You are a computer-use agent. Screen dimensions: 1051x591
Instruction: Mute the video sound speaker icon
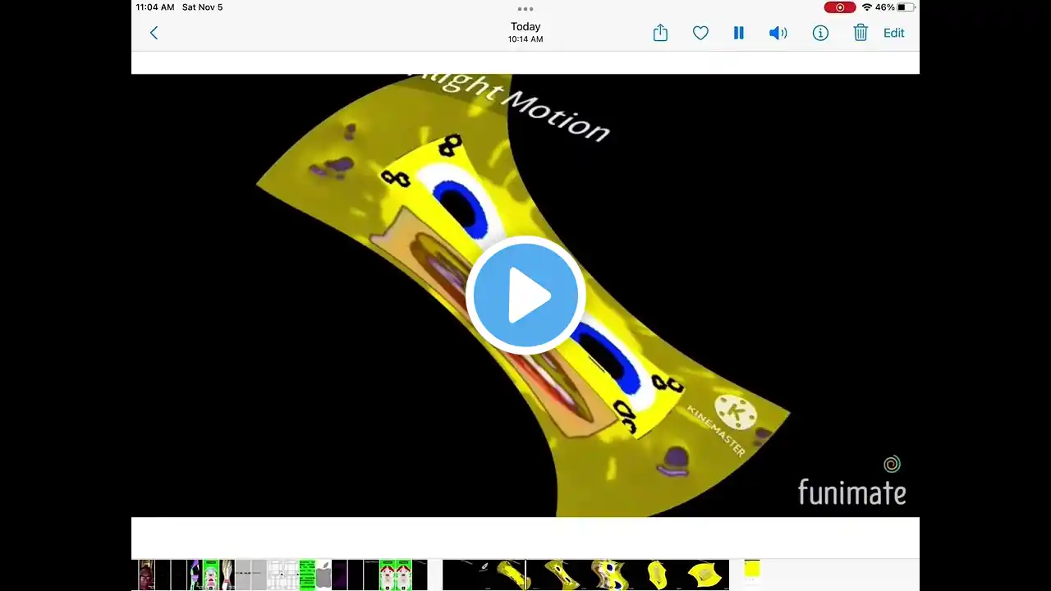click(x=778, y=33)
